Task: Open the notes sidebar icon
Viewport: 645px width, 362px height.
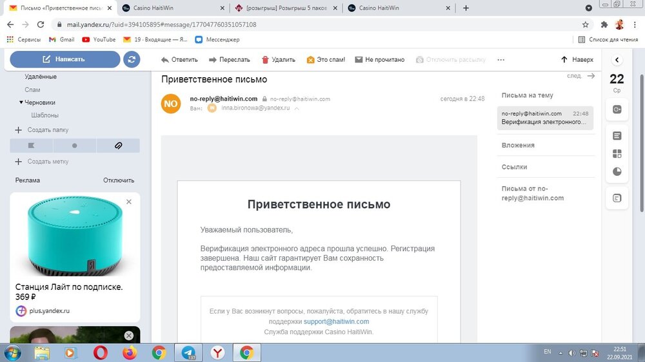Action: tap(617, 136)
